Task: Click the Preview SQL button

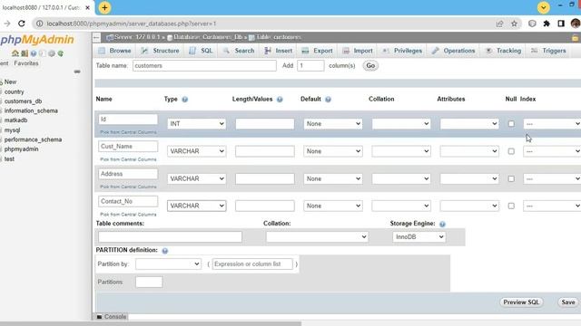Action: pyautogui.click(x=521, y=302)
